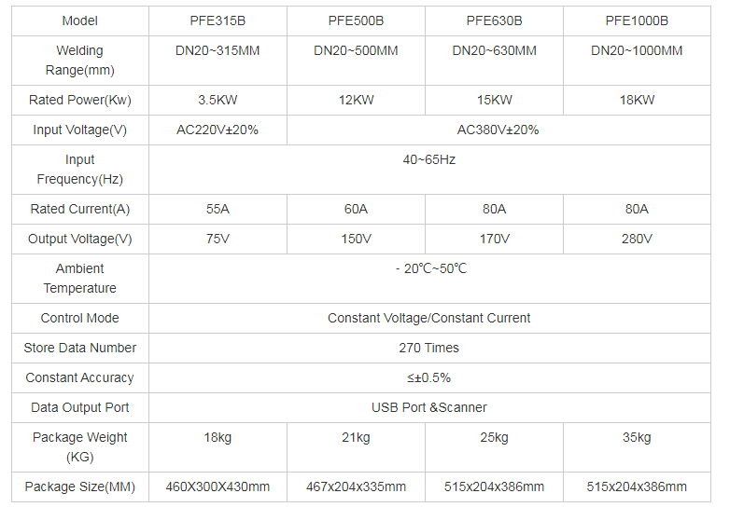Select the PFE500B model header cell
Viewport: 730px width, 507px height.
pyautogui.click(x=356, y=21)
